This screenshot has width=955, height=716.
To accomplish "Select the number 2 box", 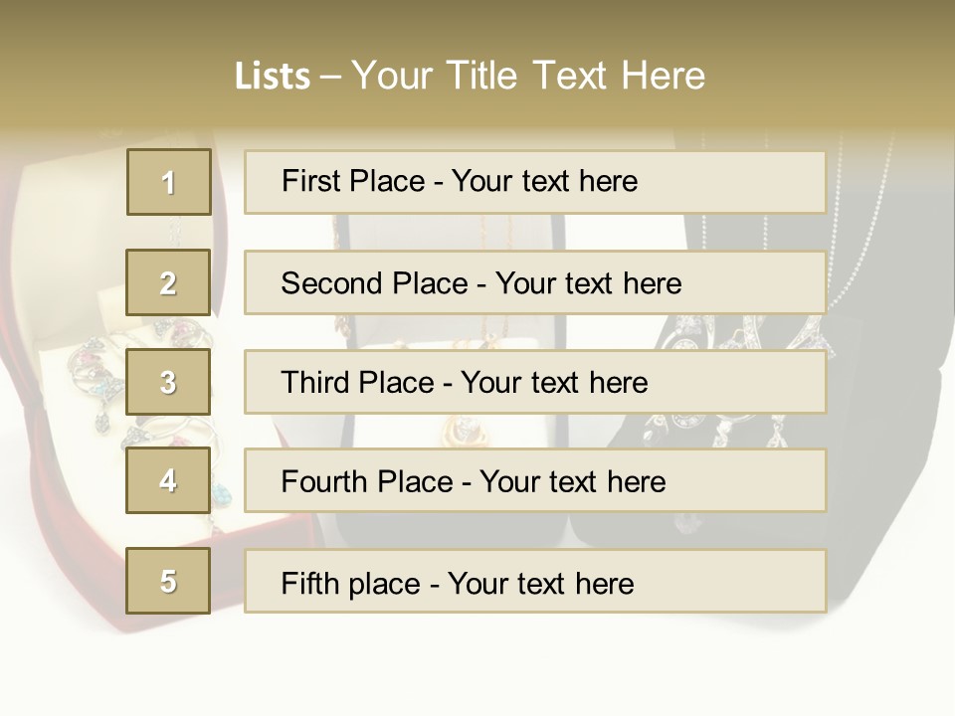I will coord(168,282).
